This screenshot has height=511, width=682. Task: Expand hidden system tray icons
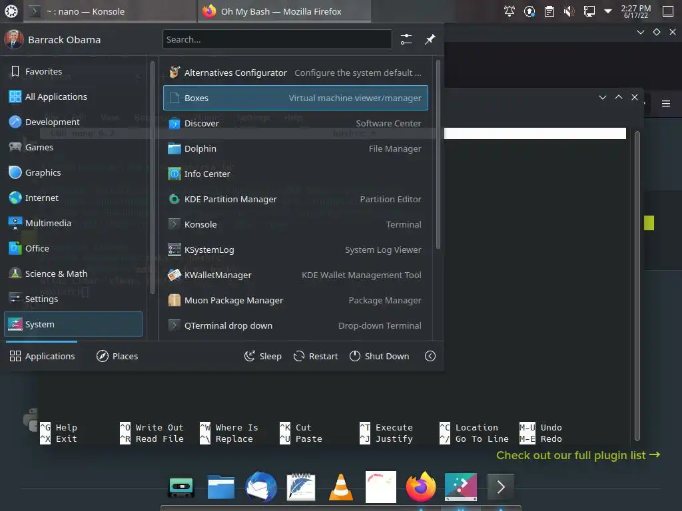[x=608, y=11]
